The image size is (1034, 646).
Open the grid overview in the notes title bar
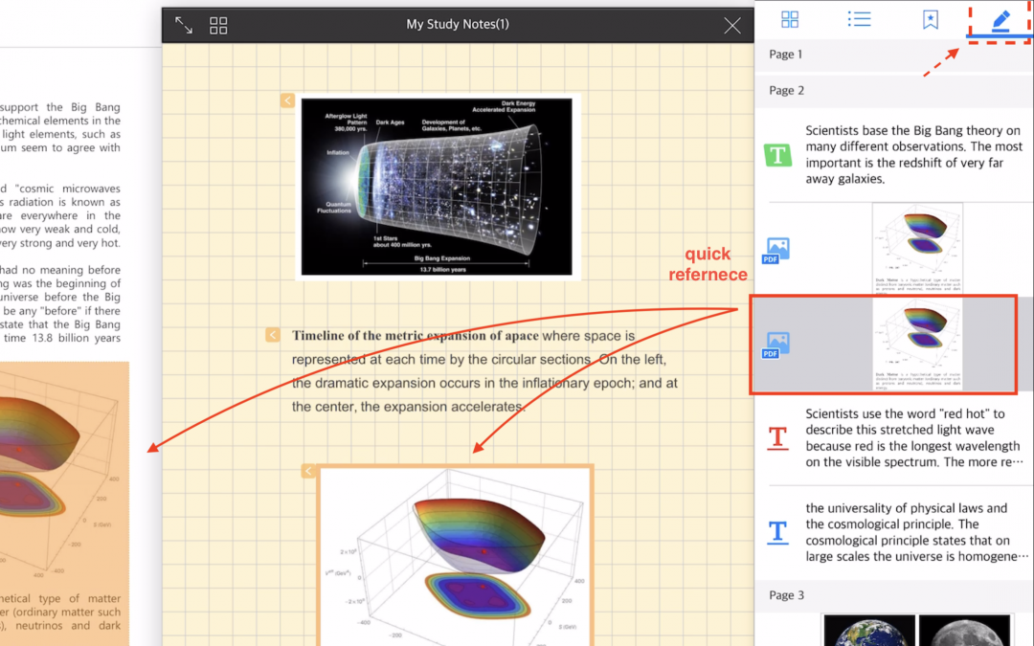pyautogui.click(x=218, y=26)
